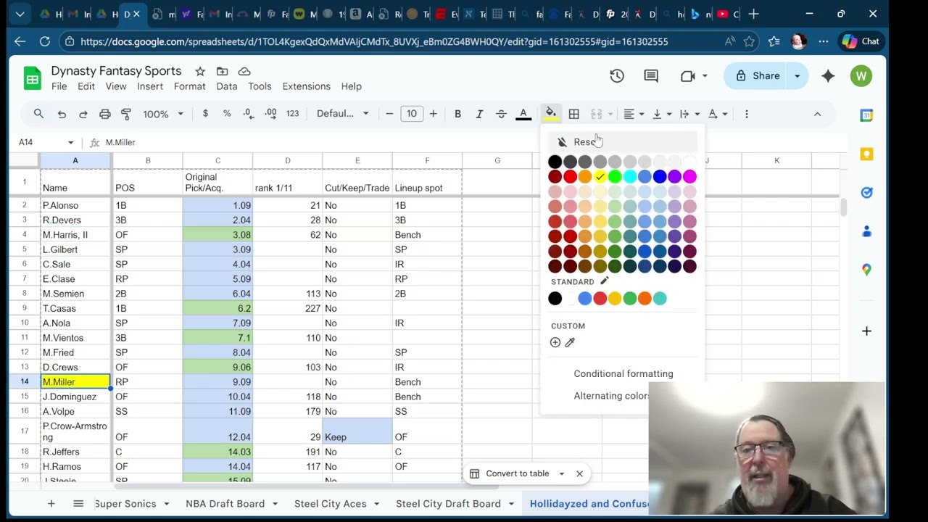Screen dimensions: 928x522
Task: Switch to the Steel City Aces sheet tab
Action: (x=330, y=504)
